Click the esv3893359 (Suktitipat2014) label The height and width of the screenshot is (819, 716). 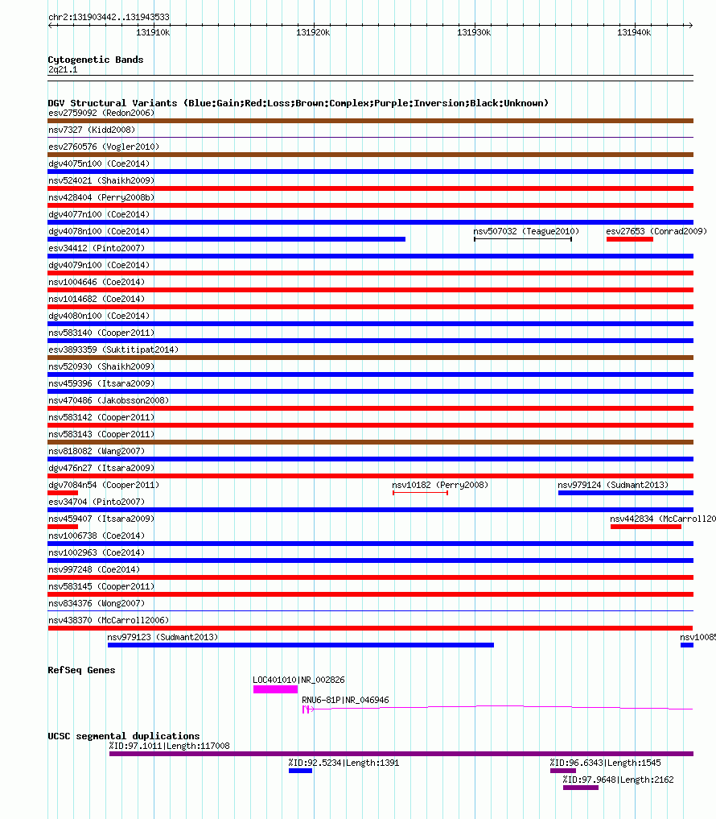(x=113, y=350)
